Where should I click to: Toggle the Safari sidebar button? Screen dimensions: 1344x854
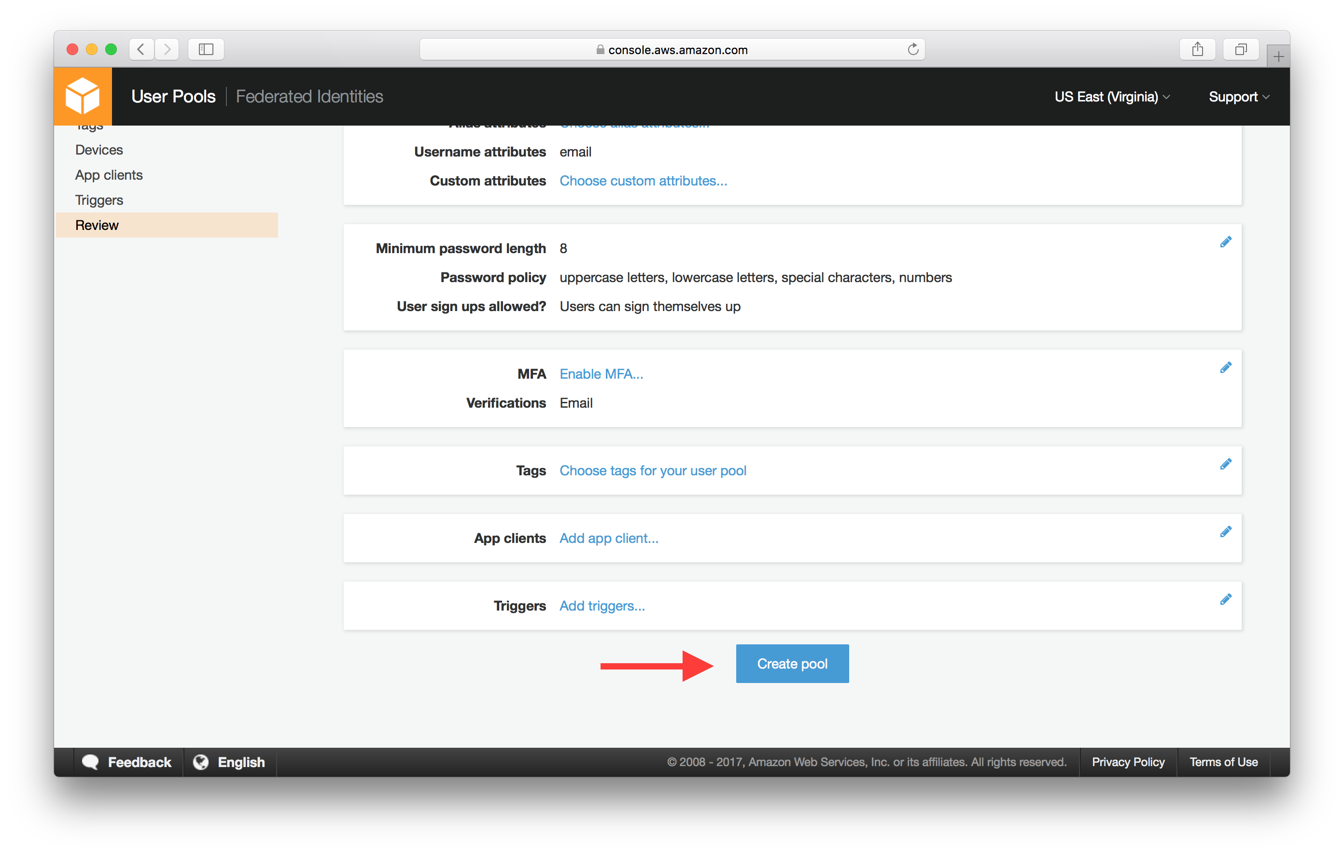[206, 49]
